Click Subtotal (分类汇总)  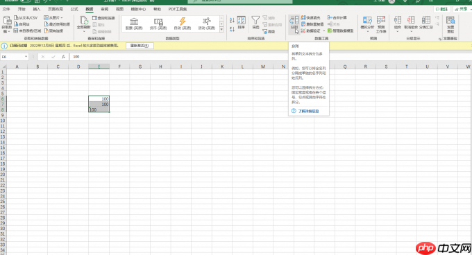click(426, 23)
